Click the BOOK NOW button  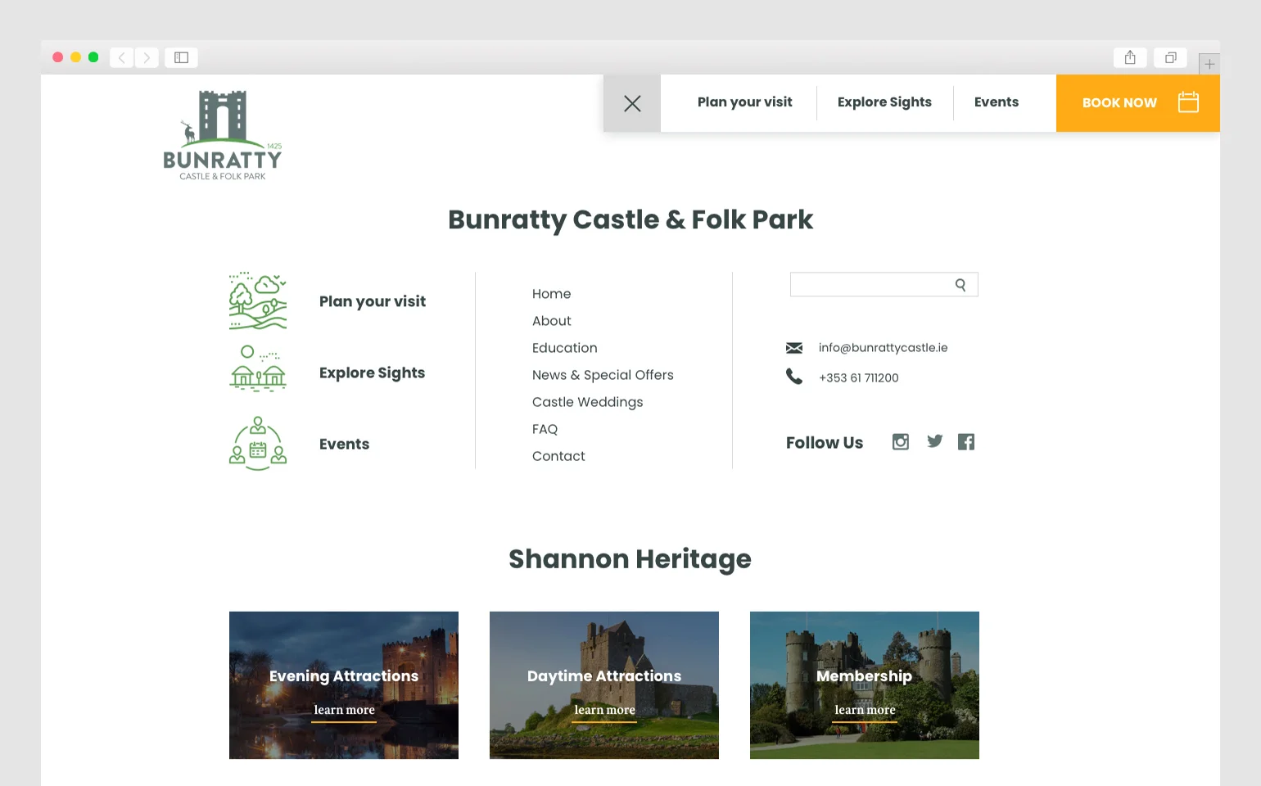coord(1138,103)
